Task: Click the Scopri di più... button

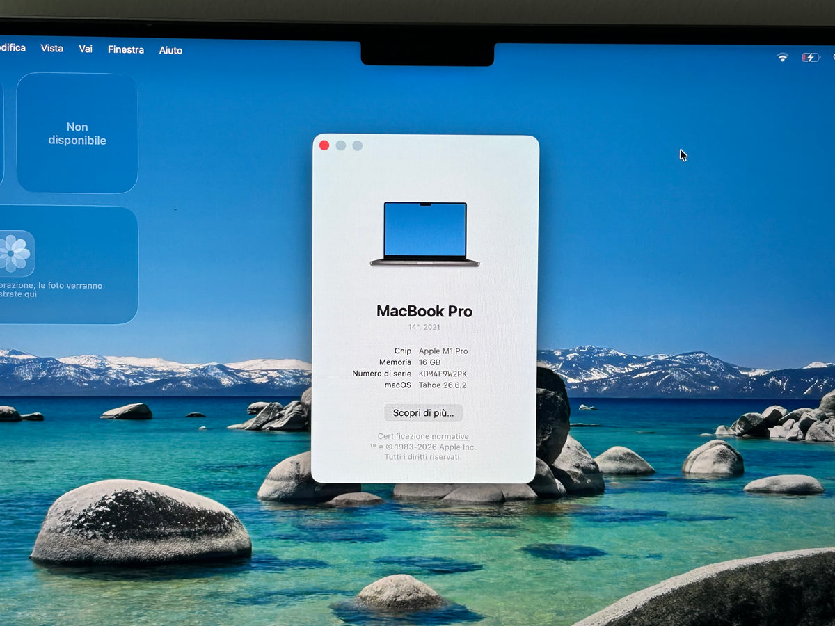Action: [x=423, y=413]
